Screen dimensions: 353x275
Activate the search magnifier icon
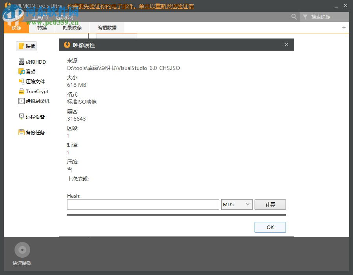point(294,17)
